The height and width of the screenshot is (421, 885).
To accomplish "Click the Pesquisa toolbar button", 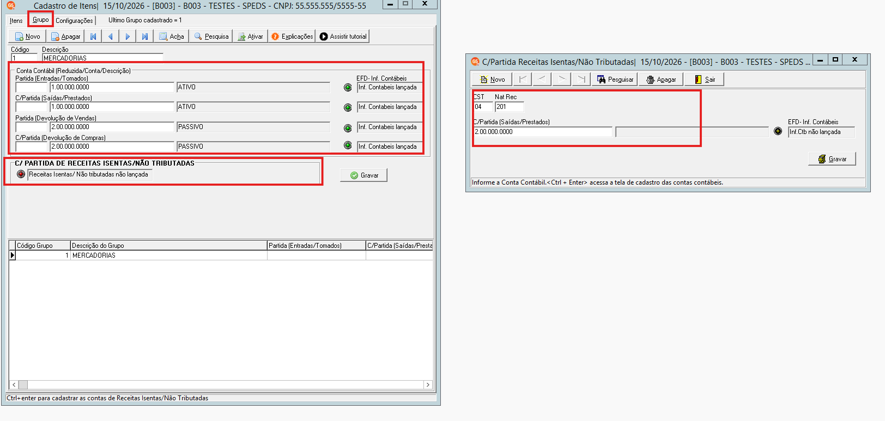I will coord(211,36).
